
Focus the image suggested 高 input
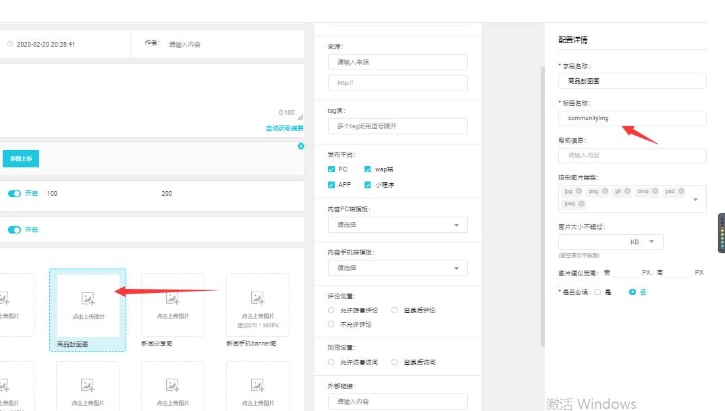[677, 272]
